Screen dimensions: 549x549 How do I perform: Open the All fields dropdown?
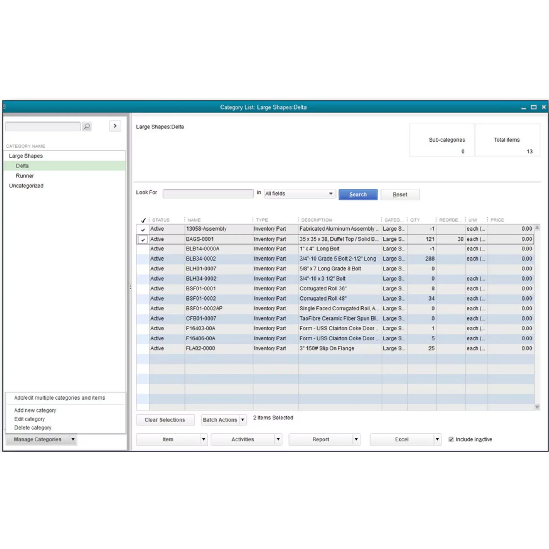point(330,194)
